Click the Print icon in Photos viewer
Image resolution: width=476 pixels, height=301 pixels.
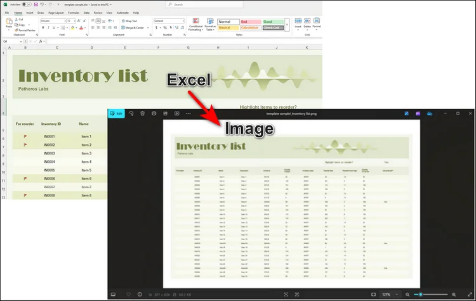(154, 113)
